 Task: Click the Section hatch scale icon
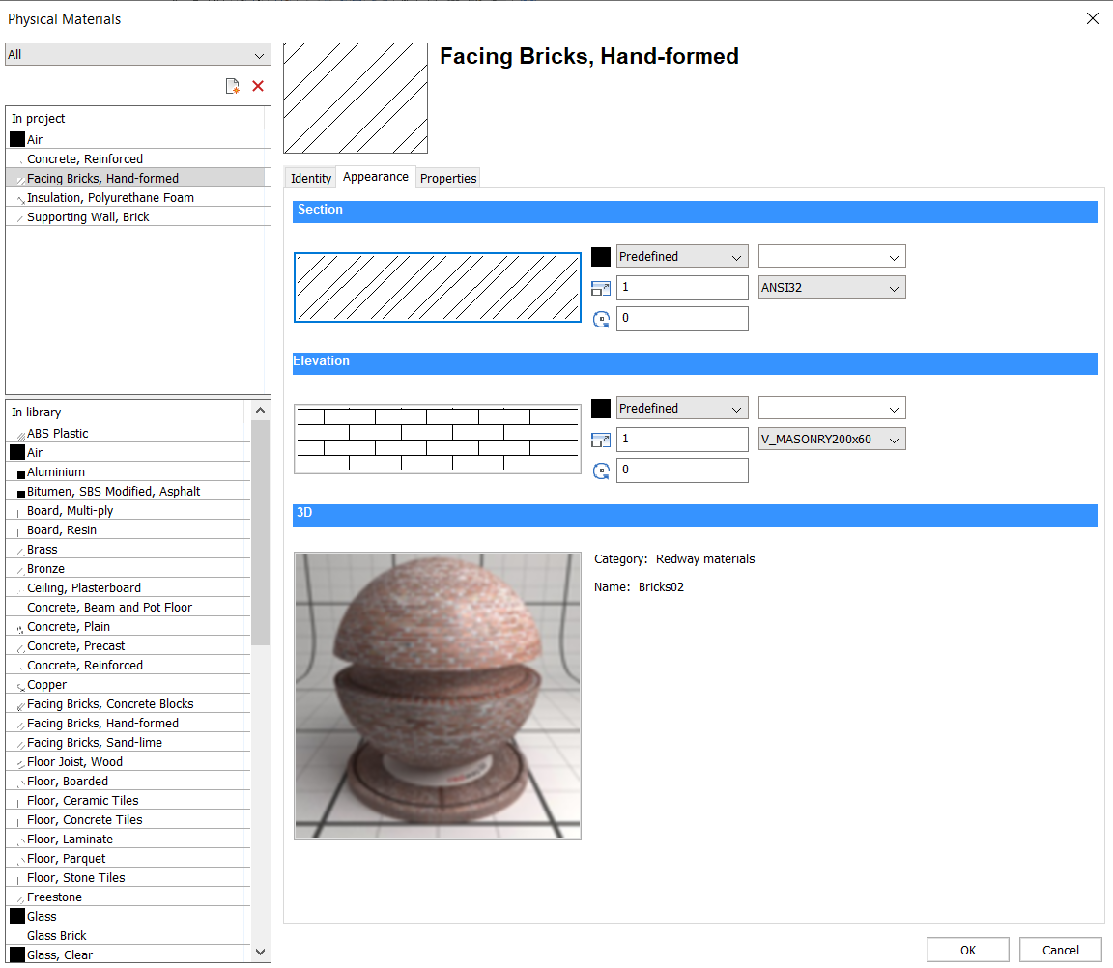pos(601,288)
